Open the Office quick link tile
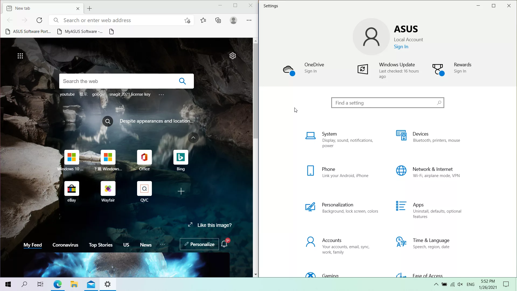The image size is (517, 291). [144, 157]
